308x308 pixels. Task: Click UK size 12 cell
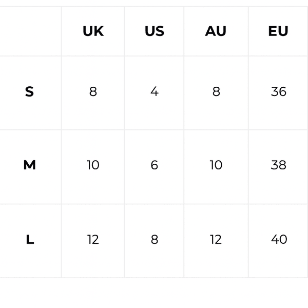pos(93,240)
